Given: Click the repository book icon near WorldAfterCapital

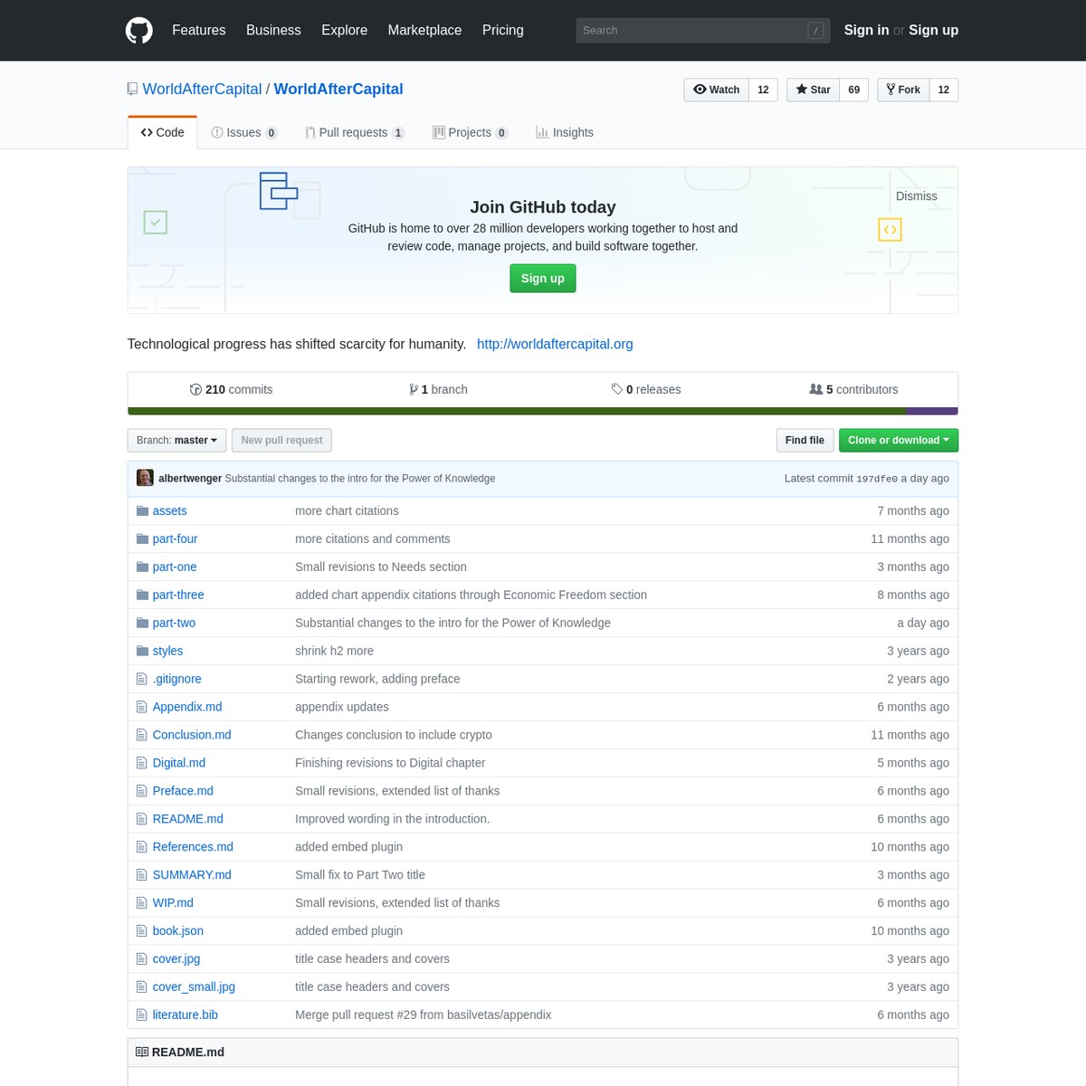Looking at the screenshot, I should coord(133,89).
